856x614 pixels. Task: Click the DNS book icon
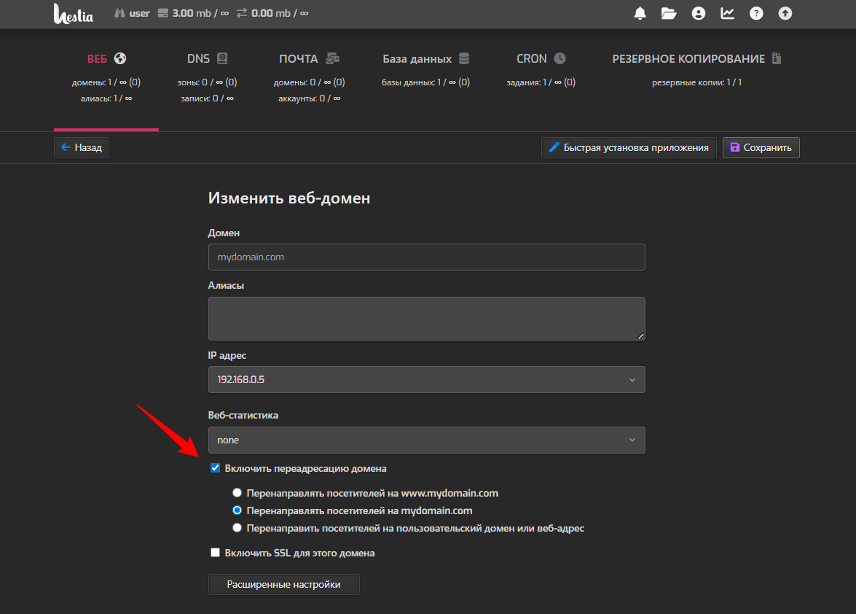pyautogui.click(x=222, y=58)
